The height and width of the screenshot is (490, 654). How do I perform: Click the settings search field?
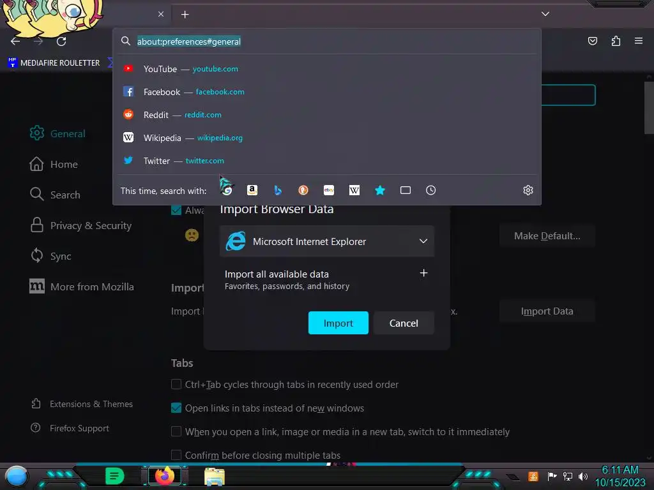click(x=568, y=95)
